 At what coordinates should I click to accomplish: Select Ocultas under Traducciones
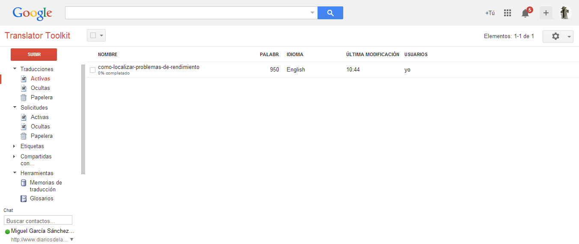[x=40, y=88]
